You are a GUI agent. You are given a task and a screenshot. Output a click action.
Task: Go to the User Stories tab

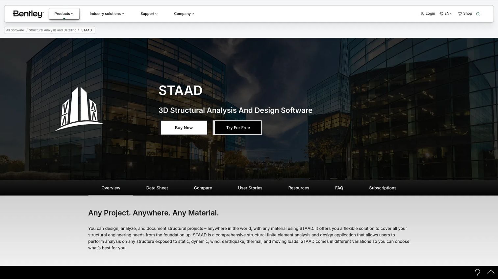pyautogui.click(x=250, y=188)
